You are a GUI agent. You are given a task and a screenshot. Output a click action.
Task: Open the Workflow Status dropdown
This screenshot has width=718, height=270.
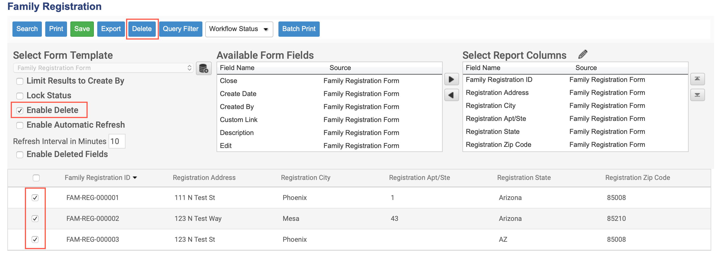[x=239, y=29]
